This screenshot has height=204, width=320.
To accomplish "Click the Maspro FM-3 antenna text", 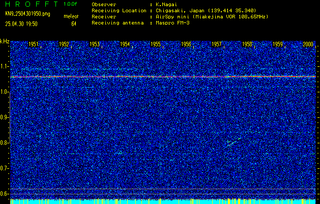I will pyautogui.click(x=172, y=23).
